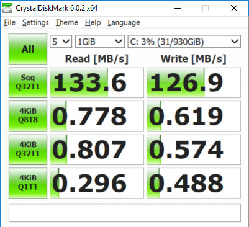Click the 4KiB Q8T8 read result 0.778
Image resolution: width=249 pixels, height=227 pixels.
click(x=97, y=116)
